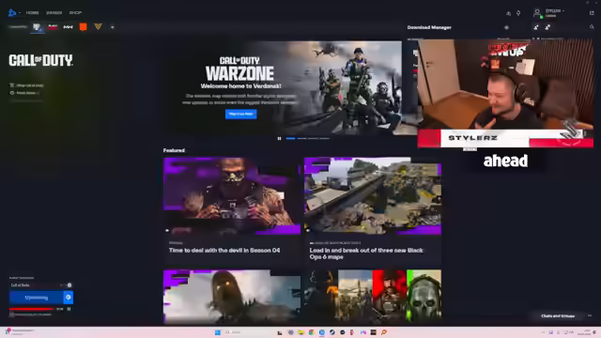
Task: Open the Games tab
Action: [54, 12]
